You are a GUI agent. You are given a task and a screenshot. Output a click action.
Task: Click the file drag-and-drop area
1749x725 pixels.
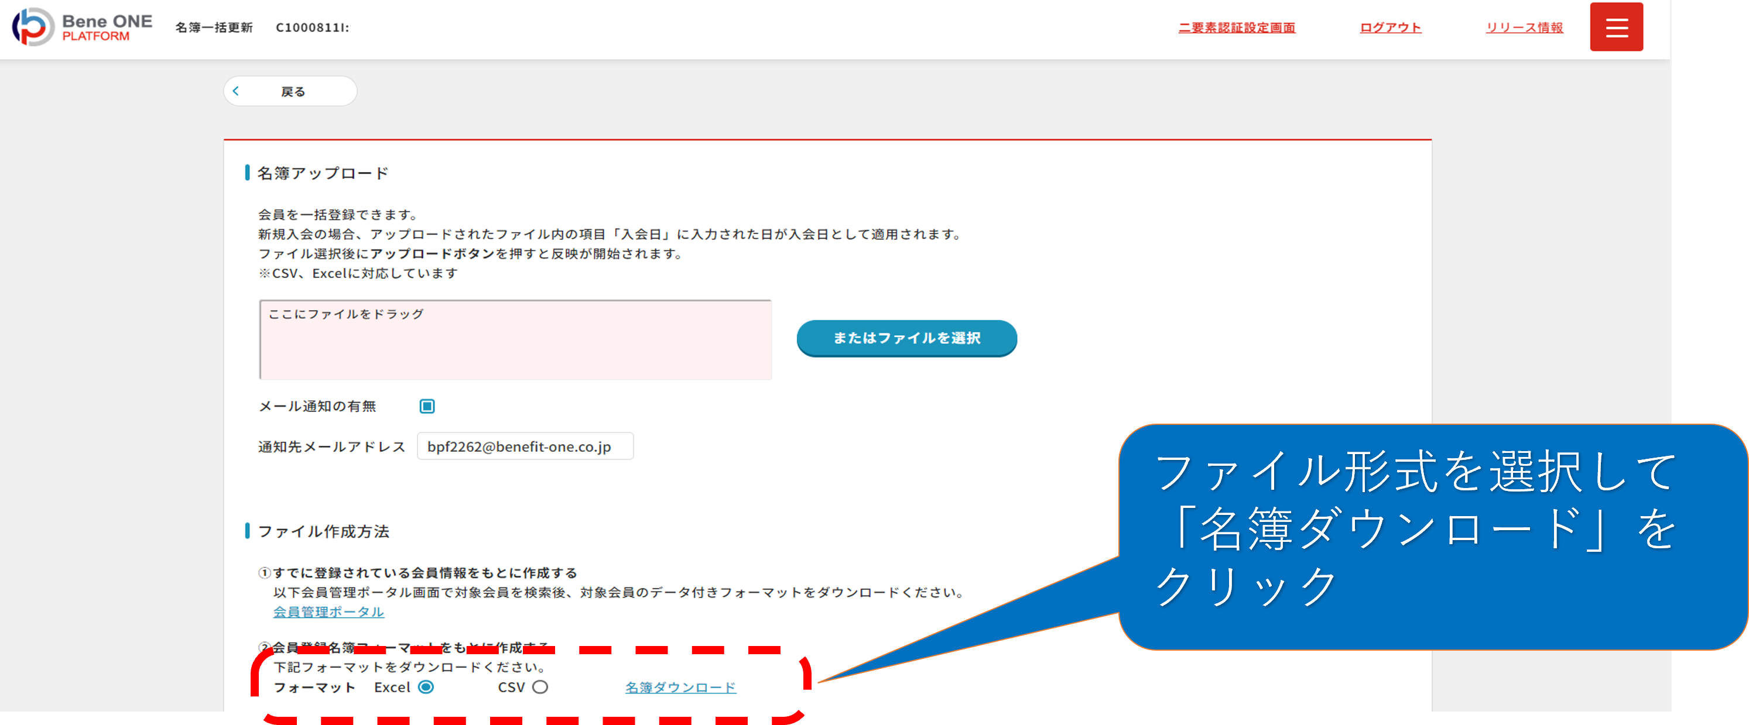point(515,340)
